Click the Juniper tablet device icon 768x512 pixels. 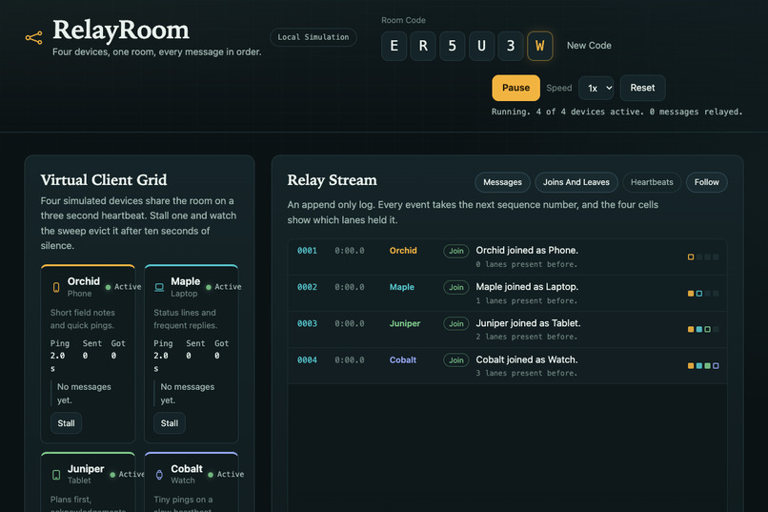[x=56, y=475]
